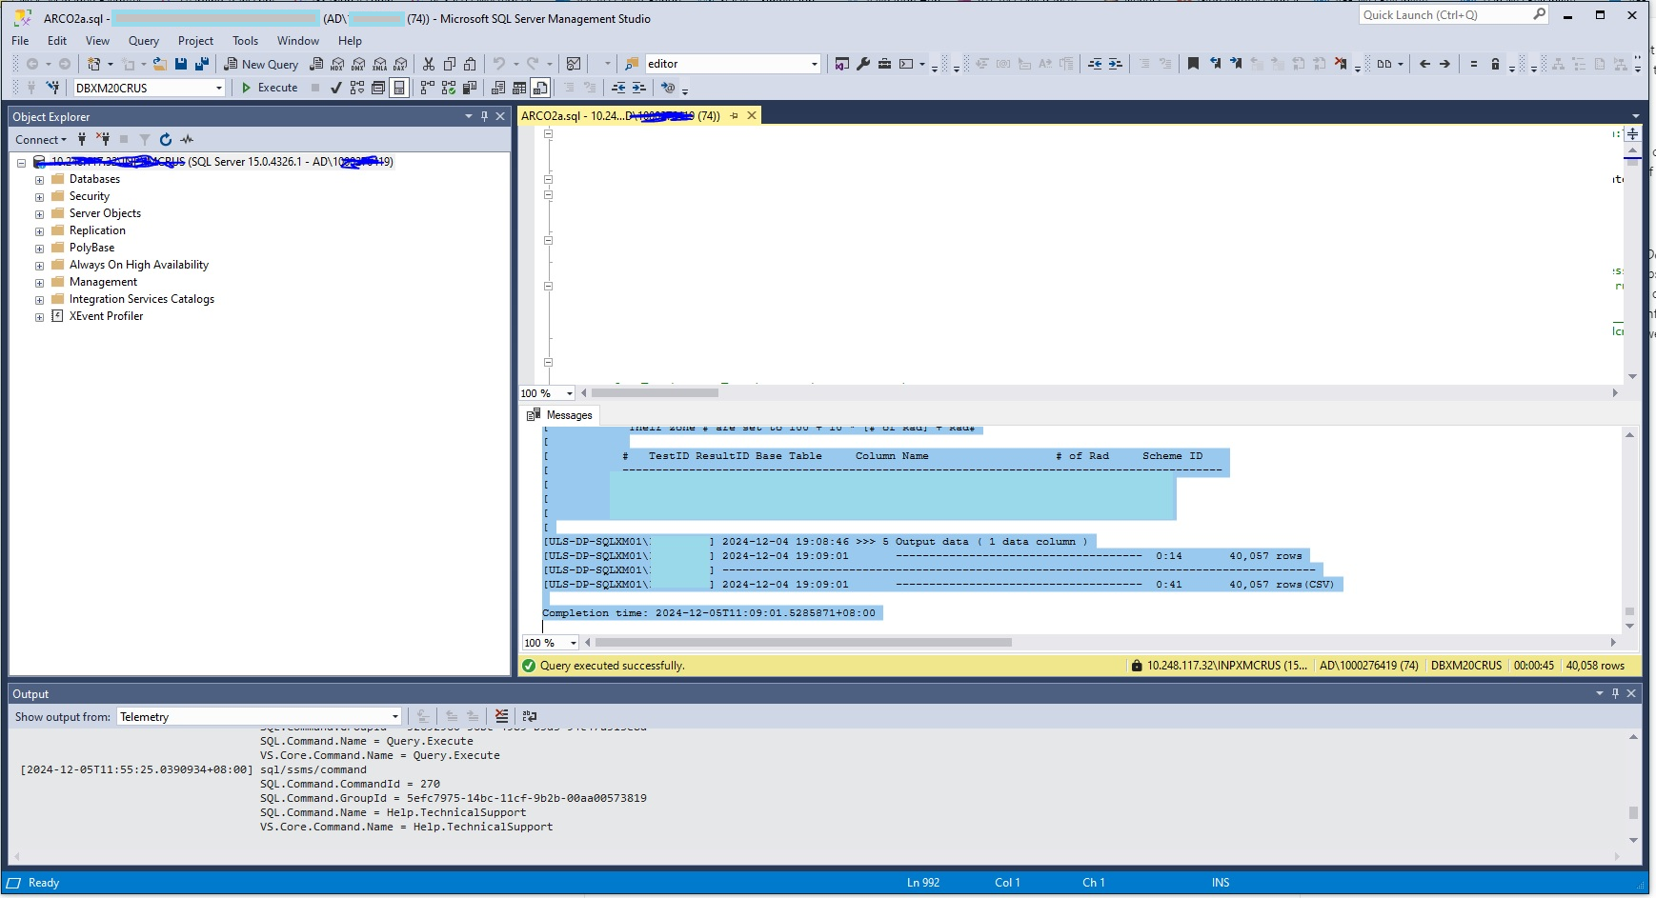Click Display Estimated Execution Plan icon
This screenshot has height=898, width=1656.
coord(357,88)
